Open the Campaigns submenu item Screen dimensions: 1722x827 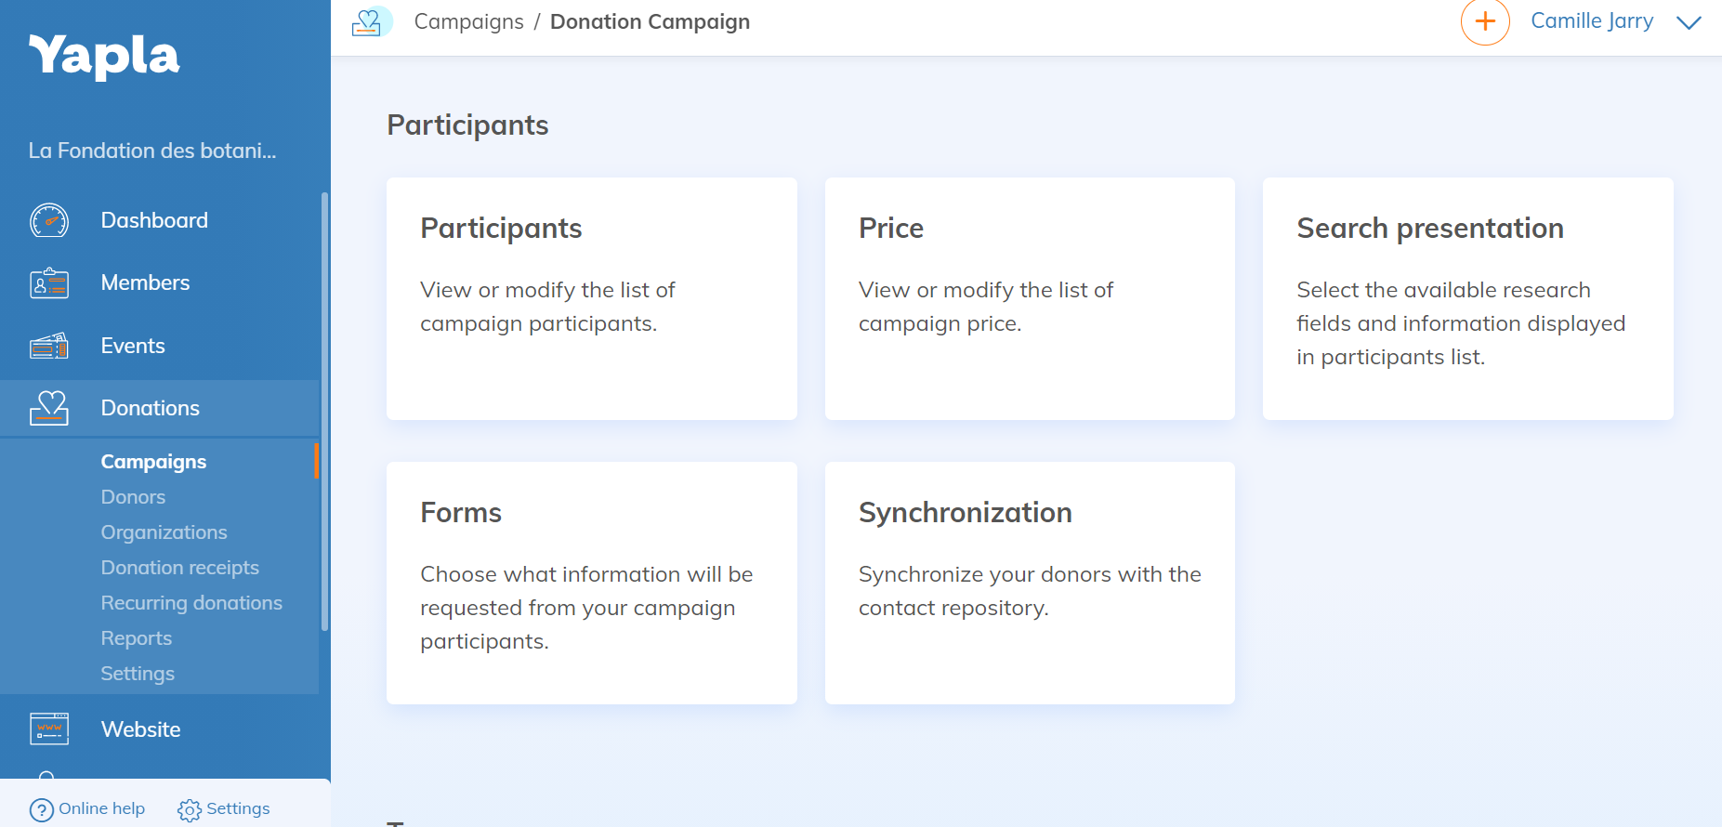click(x=153, y=462)
